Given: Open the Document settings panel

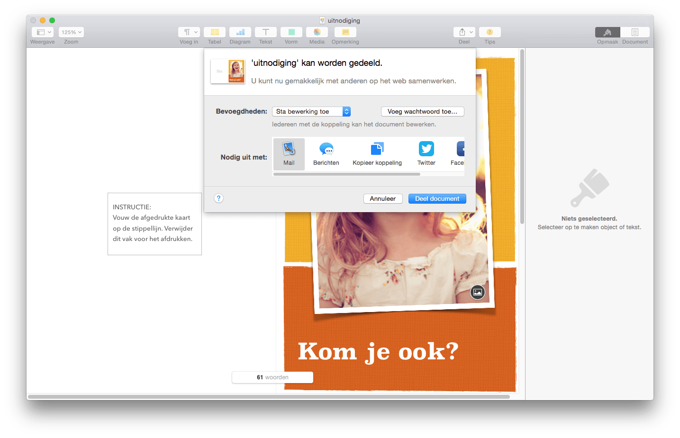Looking at the screenshot, I should 635,32.
